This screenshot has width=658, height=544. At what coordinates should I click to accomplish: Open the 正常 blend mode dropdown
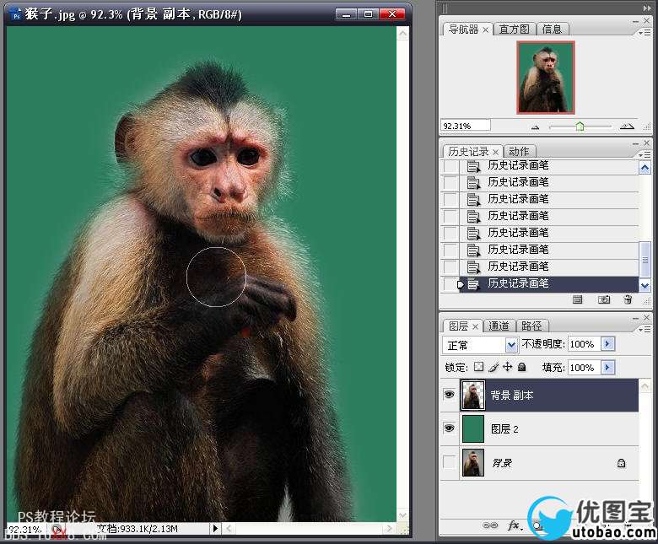(510, 345)
